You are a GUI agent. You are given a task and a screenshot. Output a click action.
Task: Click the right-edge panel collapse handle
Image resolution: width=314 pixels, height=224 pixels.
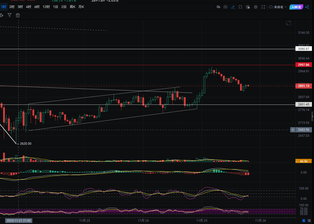click(312, 115)
